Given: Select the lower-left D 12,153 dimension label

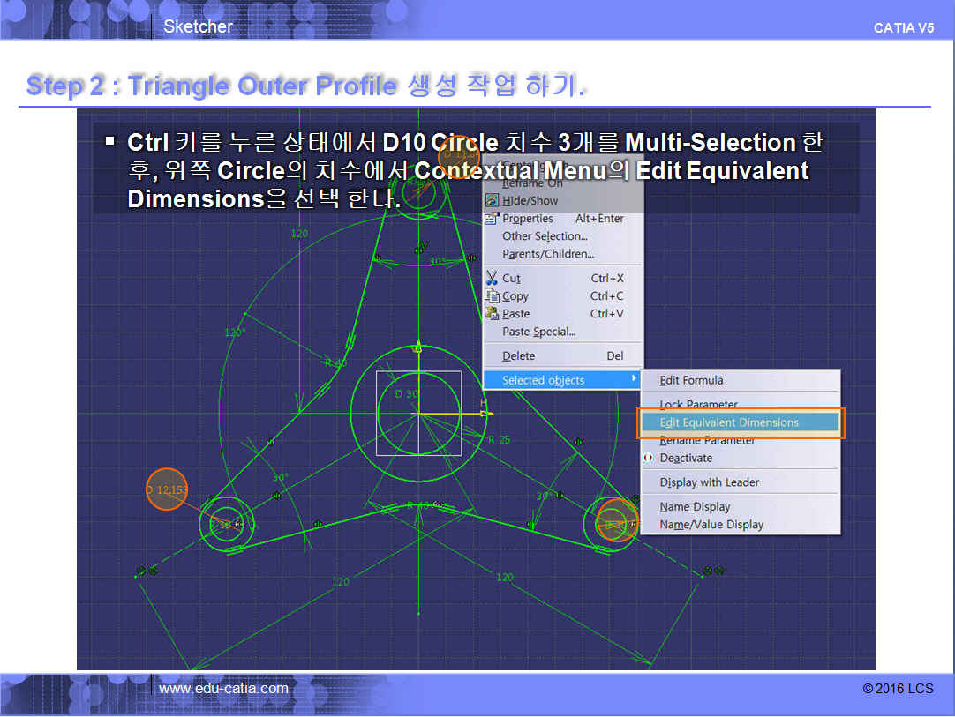Looking at the screenshot, I should 167,489.
